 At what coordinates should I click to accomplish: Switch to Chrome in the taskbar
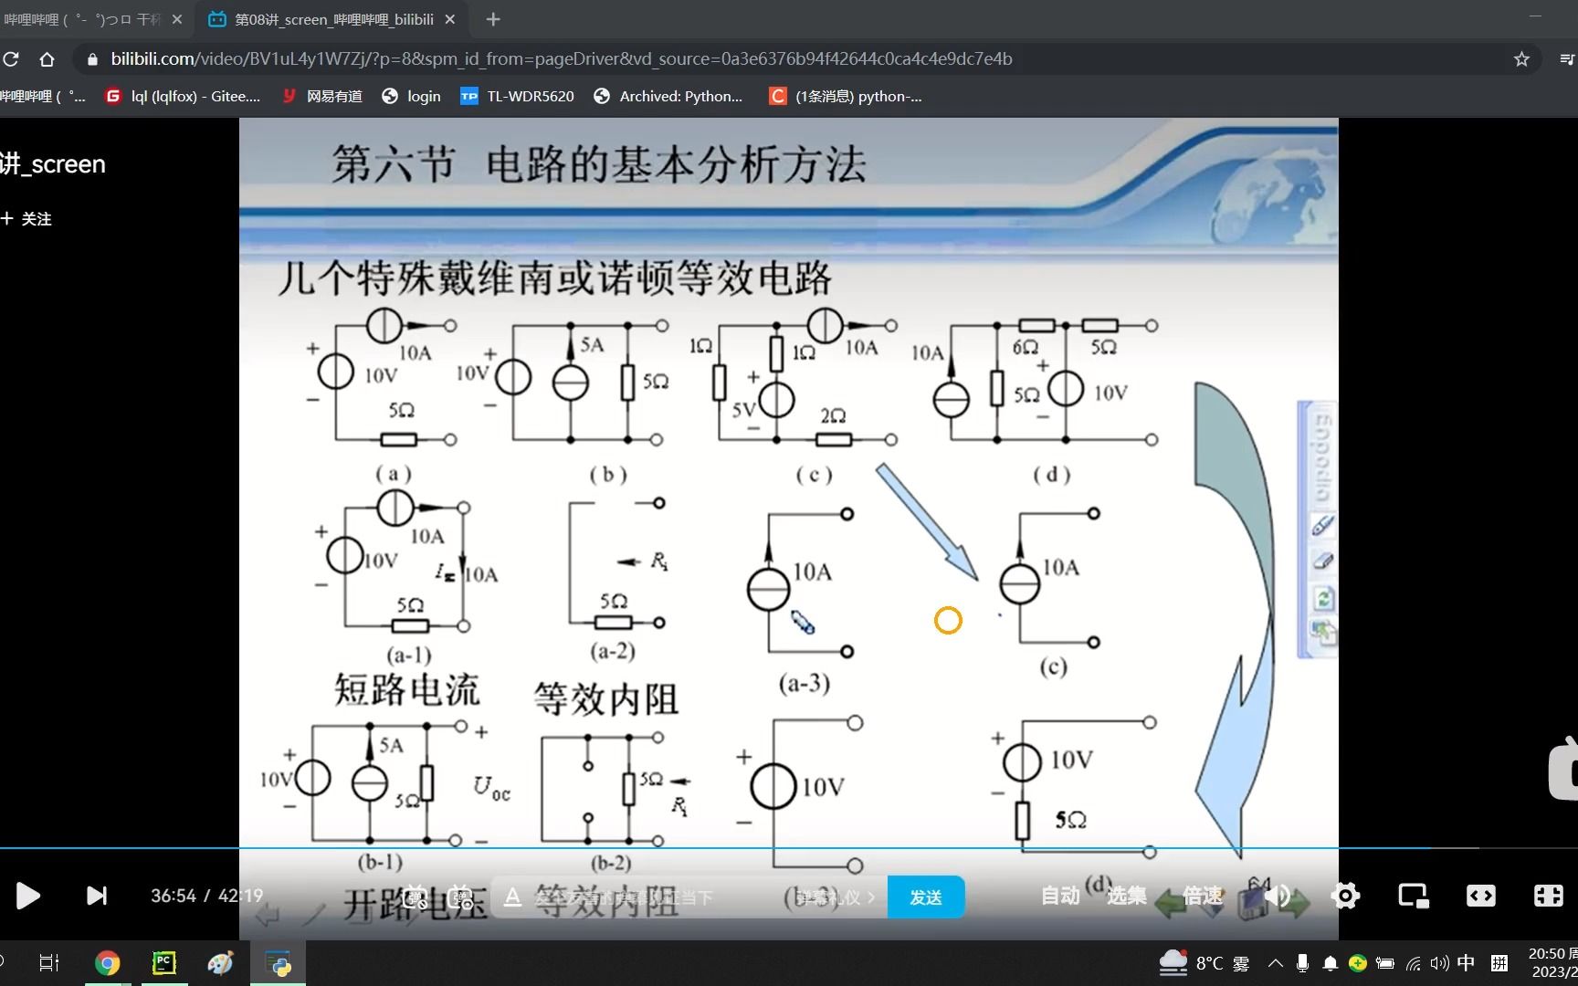[x=107, y=963]
